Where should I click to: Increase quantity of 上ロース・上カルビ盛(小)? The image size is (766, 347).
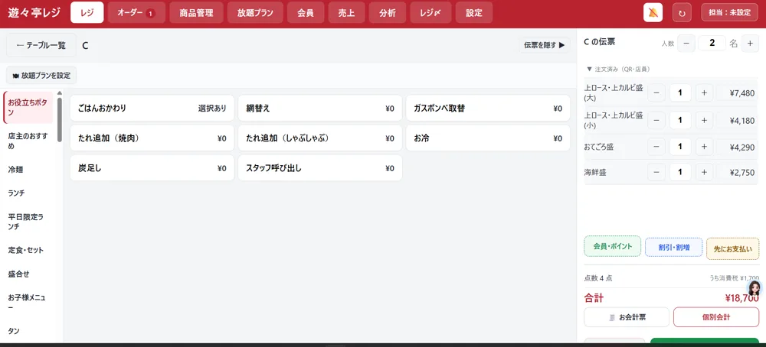704,120
